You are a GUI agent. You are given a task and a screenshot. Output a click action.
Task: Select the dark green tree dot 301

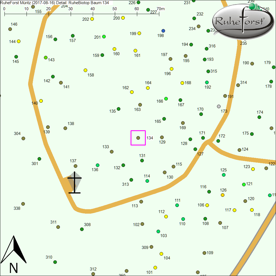[x=39, y=159]
